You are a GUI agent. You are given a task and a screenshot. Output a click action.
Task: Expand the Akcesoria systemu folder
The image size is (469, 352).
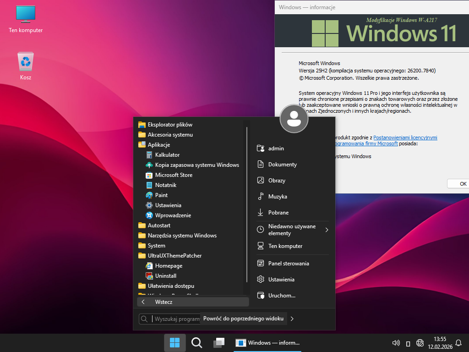(170, 135)
